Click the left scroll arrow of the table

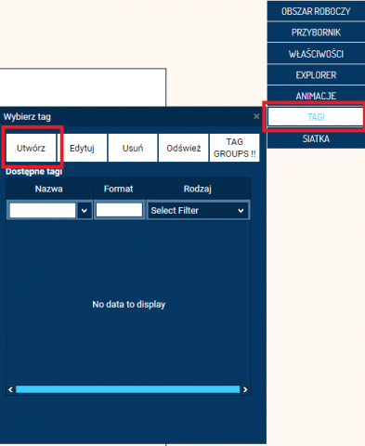pyautogui.click(x=10, y=389)
